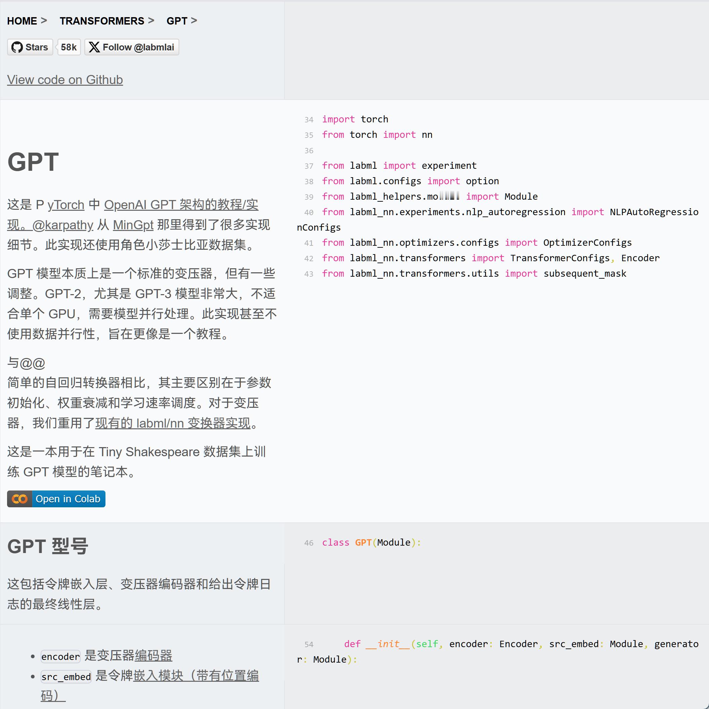Click 'OptimizerConfigs' in the code

[587, 243]
